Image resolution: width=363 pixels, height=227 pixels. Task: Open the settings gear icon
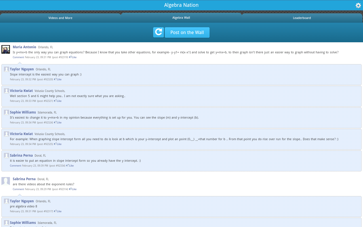(x=358, y=5)
